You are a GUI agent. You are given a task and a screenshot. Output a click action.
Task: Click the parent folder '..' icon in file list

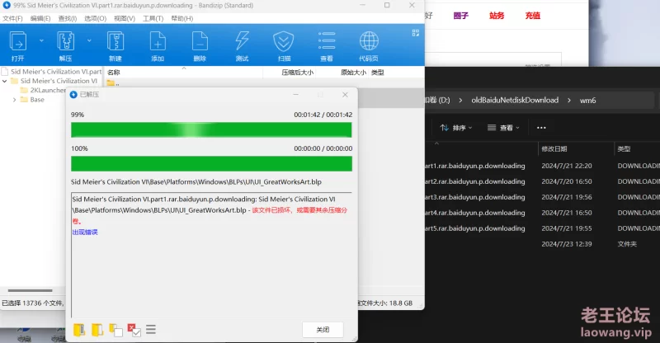tap(111, 83)
